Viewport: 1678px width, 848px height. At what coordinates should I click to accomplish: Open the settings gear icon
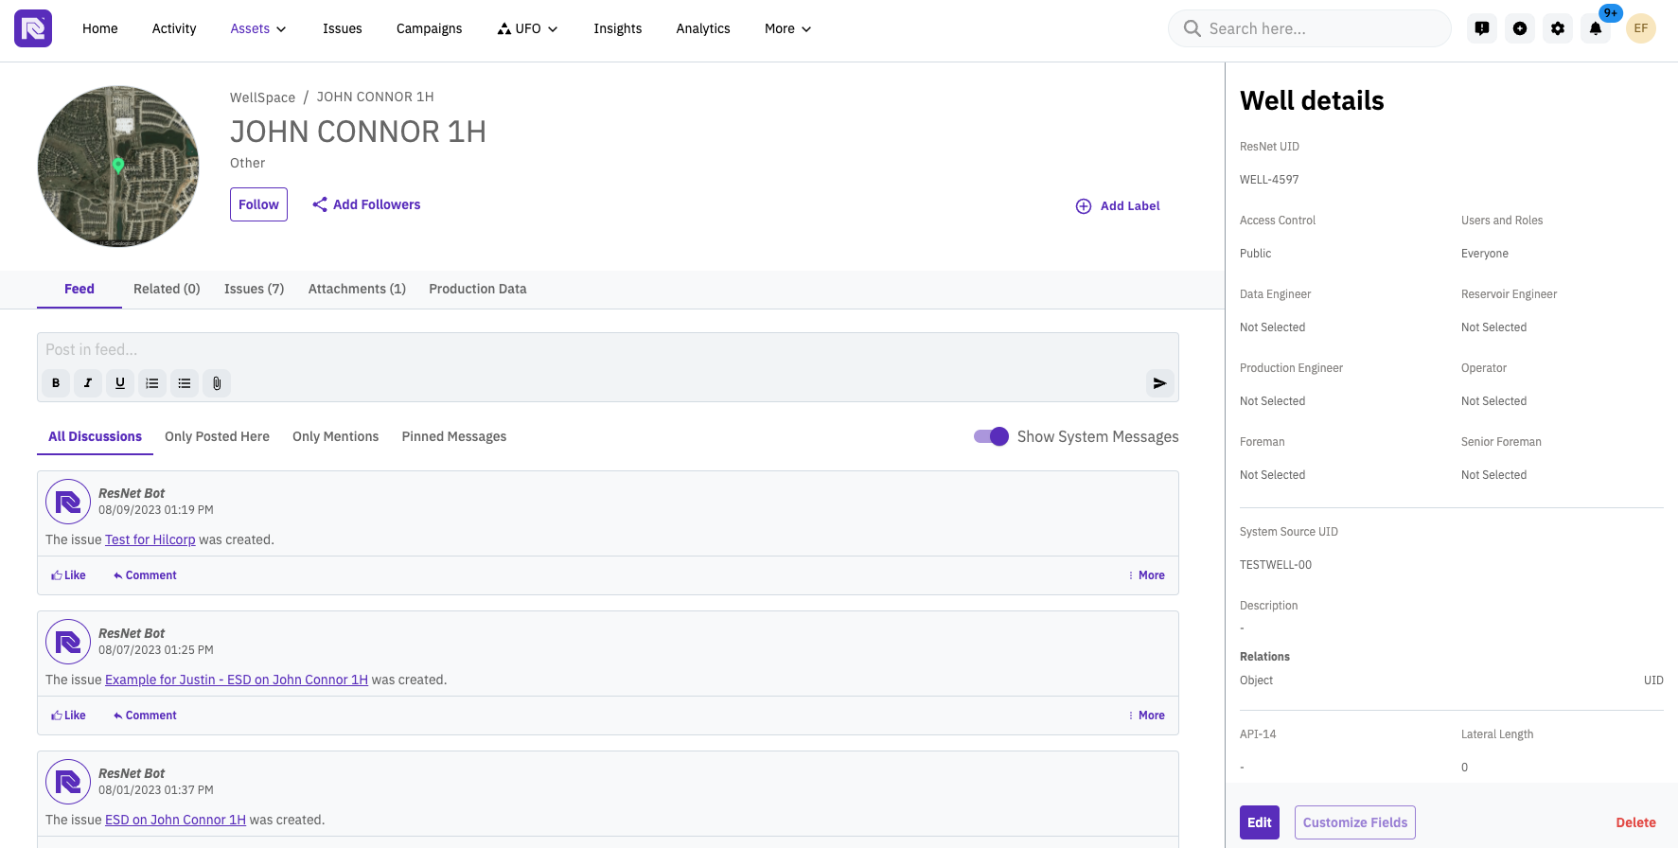click(1558, 28)
